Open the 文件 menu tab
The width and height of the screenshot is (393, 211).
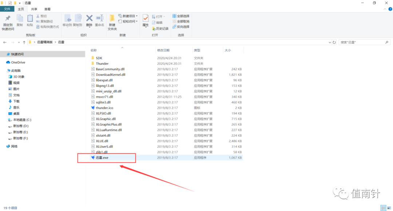tap(7, 9)
